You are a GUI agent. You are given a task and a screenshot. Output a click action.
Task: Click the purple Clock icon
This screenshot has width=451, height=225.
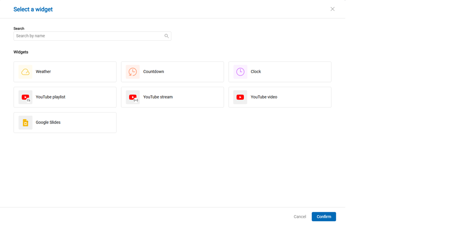(240, 72)
